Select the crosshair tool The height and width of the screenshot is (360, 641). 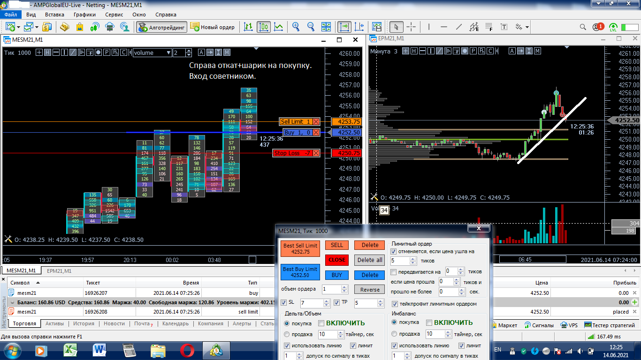click(411, 27)
